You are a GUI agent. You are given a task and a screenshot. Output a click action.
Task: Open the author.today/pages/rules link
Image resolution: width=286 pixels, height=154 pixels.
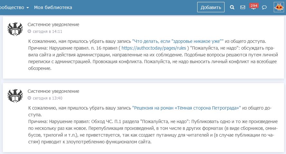coord(155,48)
